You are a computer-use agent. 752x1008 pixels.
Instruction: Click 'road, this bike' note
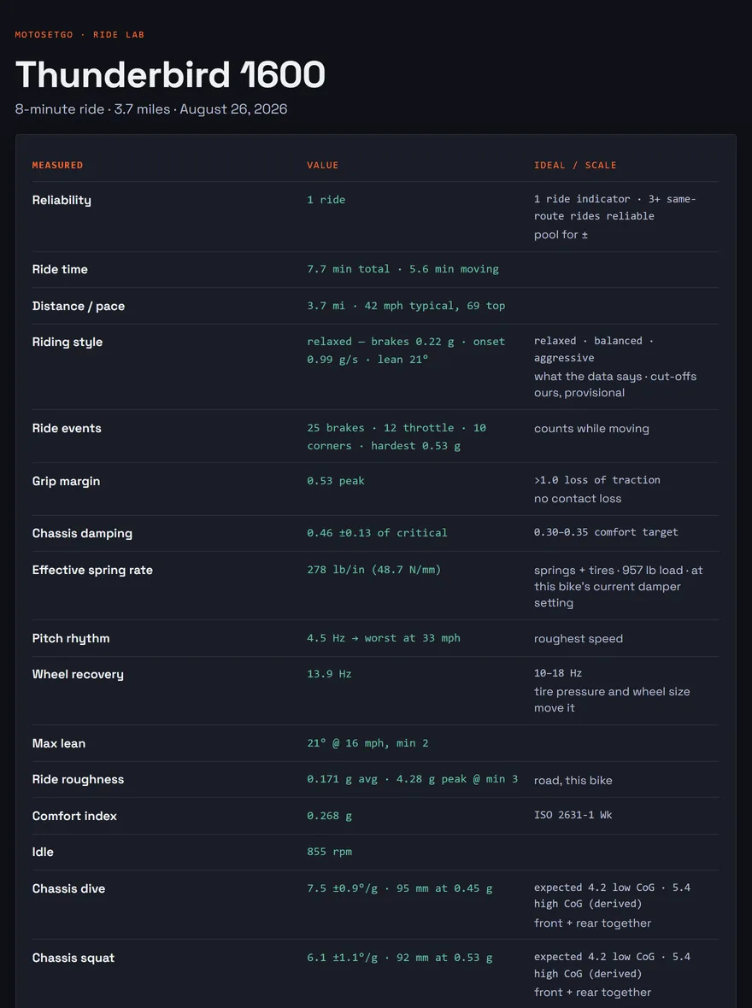point(573,781)
